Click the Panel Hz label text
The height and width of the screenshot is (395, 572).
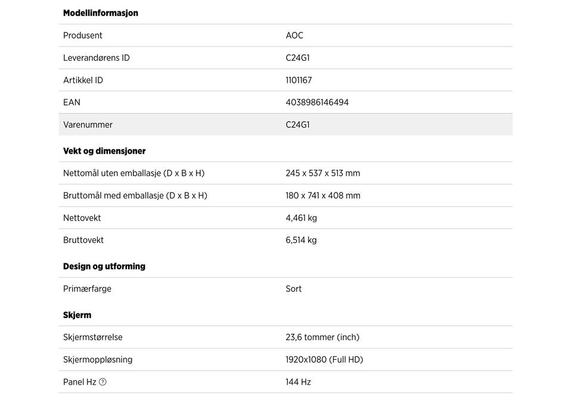click(79, 382)
